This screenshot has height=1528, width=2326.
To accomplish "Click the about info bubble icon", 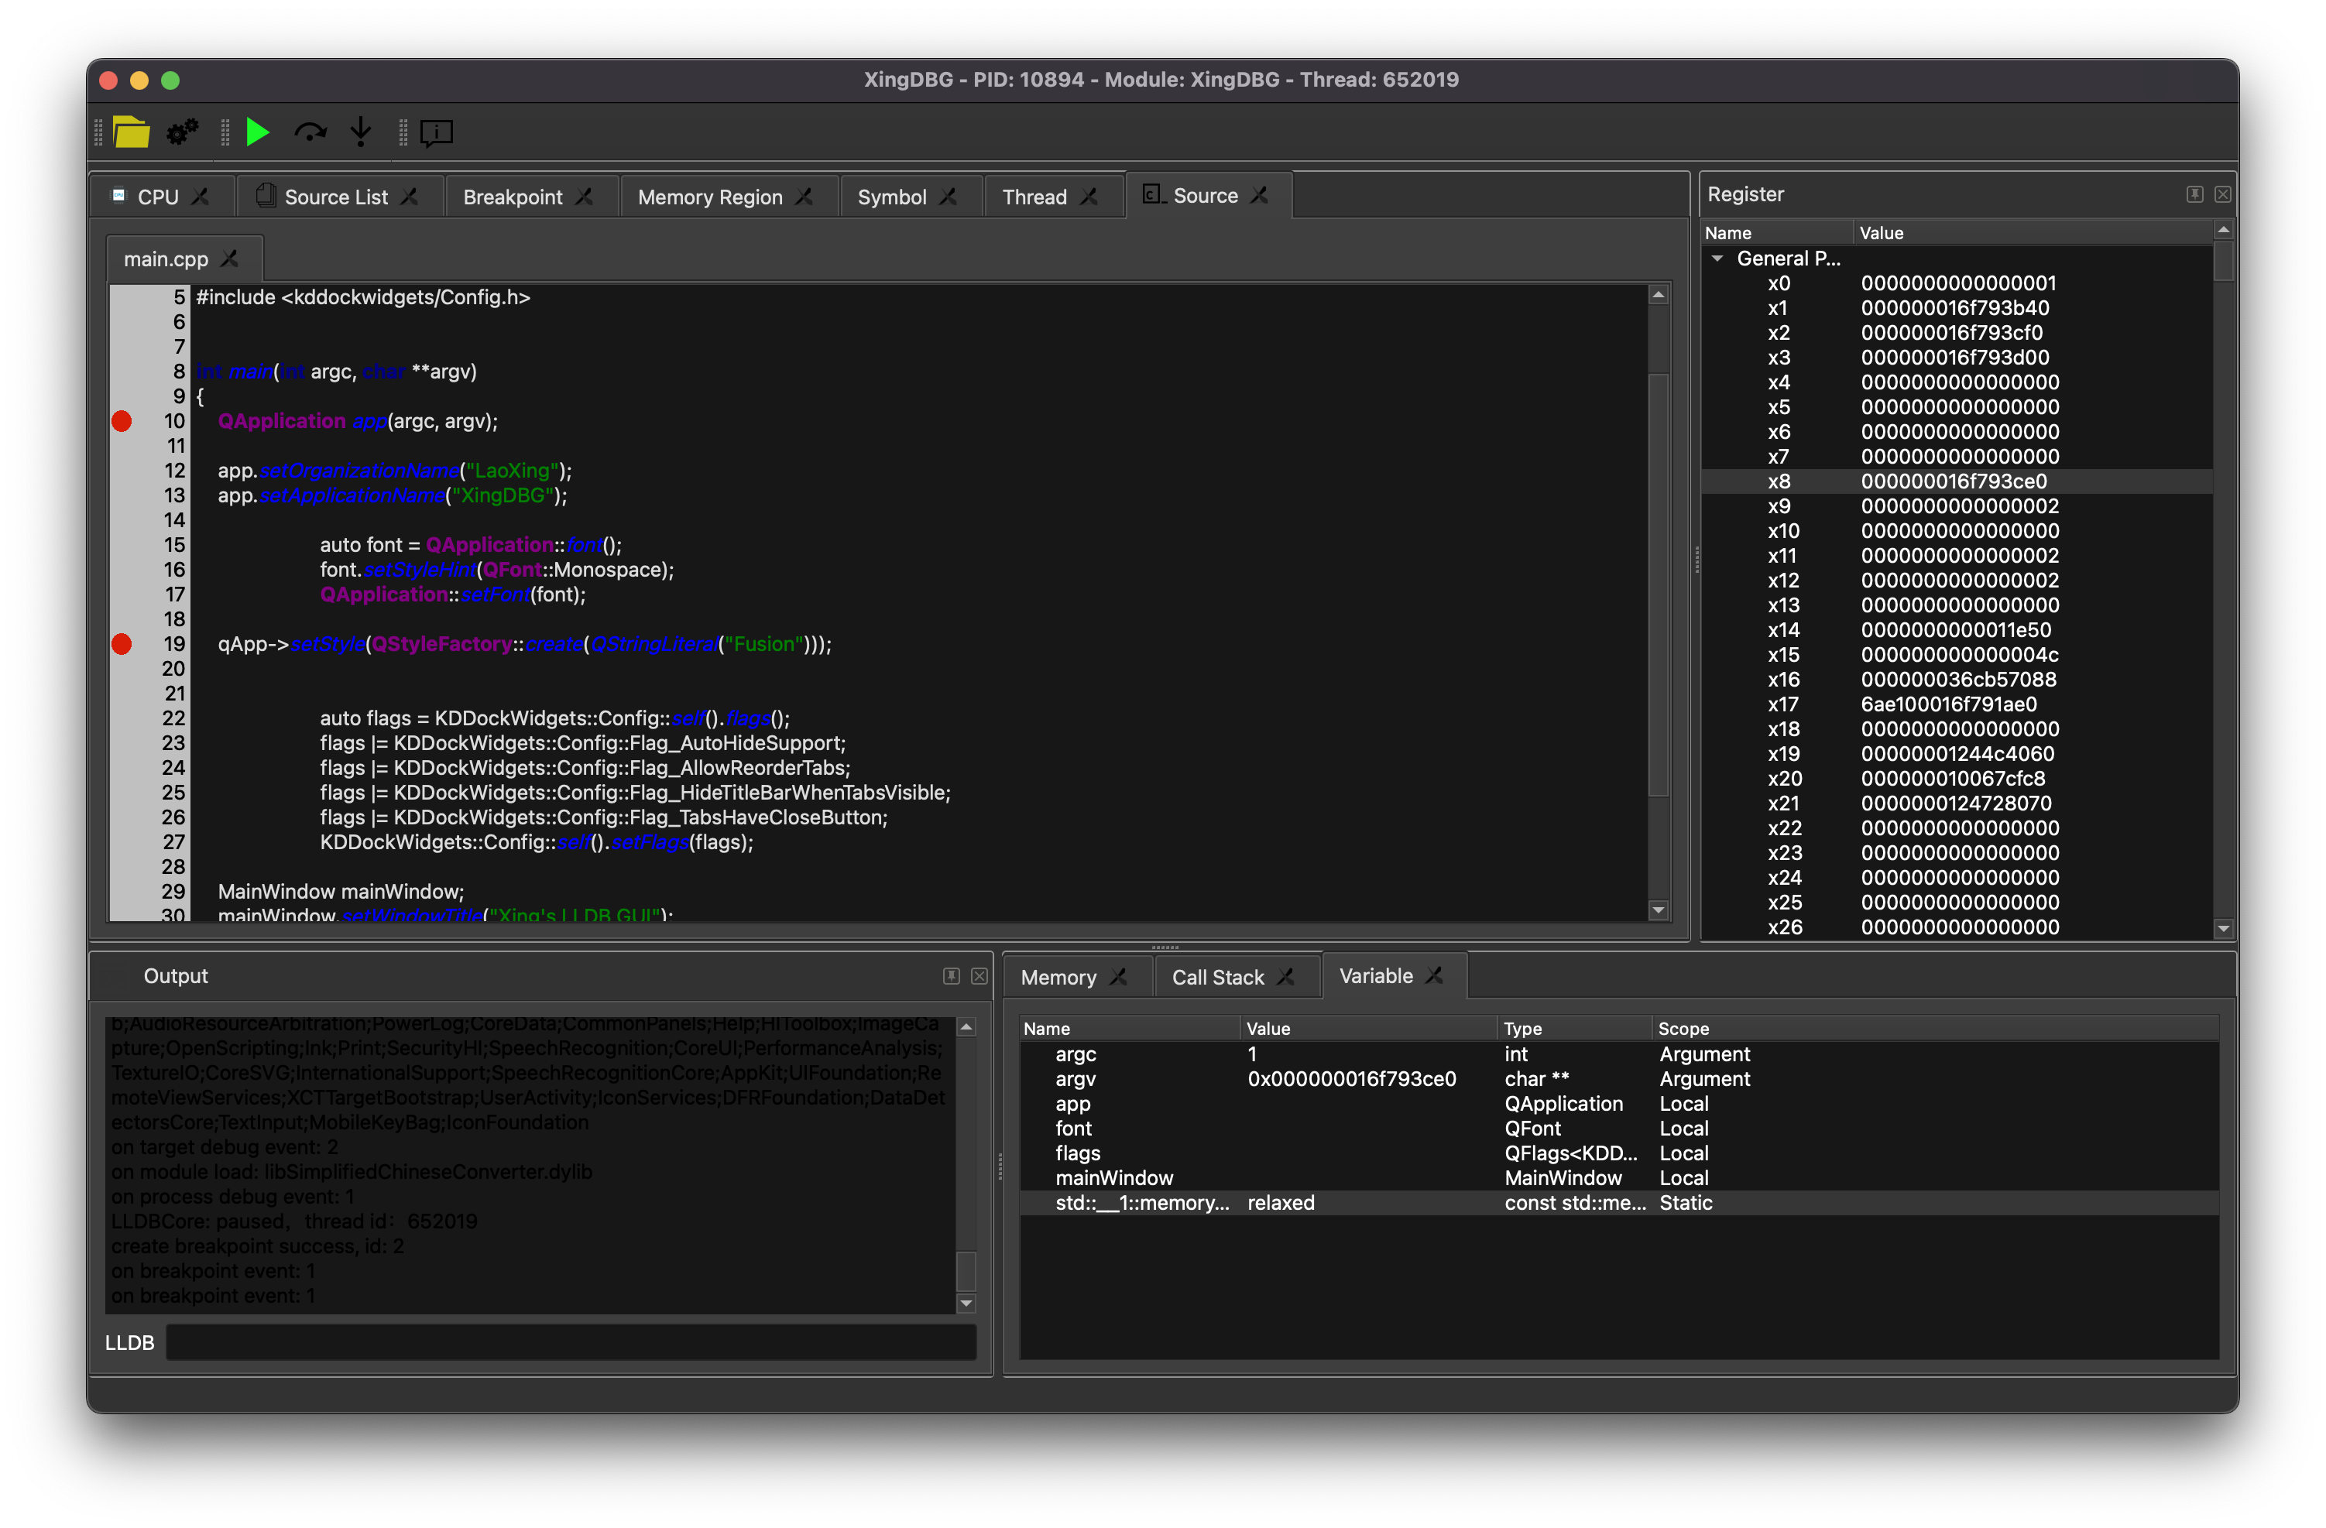I will [x=436, y=132].
